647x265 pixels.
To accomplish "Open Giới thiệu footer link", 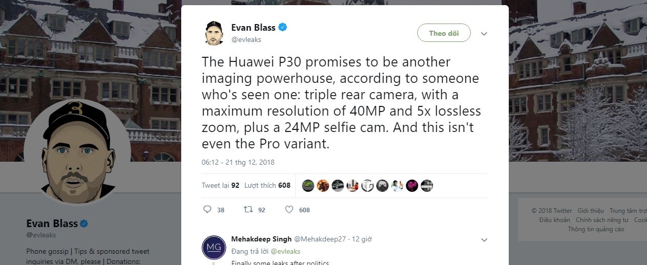I will 591,210.
